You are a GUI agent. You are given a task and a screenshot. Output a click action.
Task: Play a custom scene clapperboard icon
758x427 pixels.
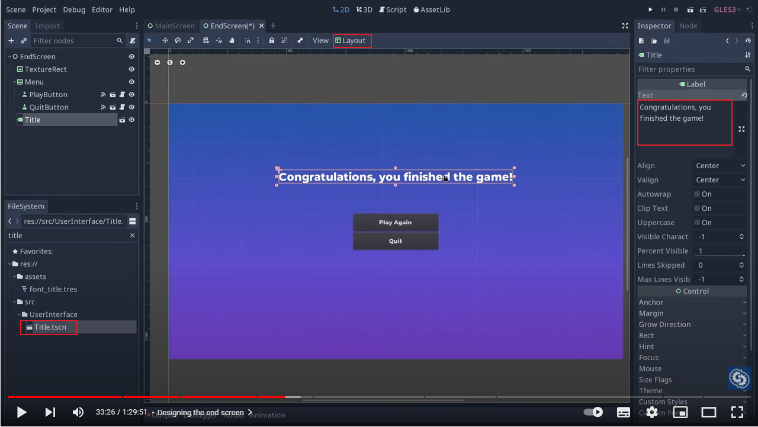click(x=703, y=9)
